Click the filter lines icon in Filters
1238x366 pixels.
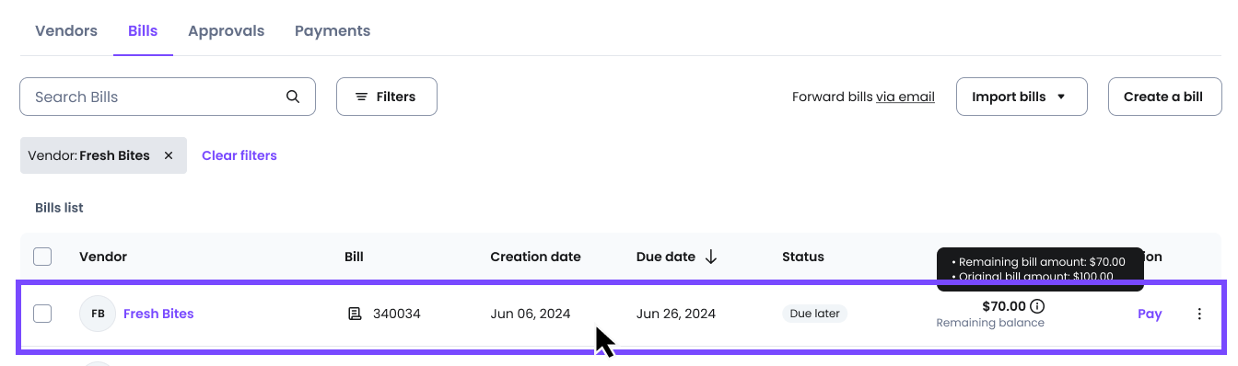coord(362,97)
